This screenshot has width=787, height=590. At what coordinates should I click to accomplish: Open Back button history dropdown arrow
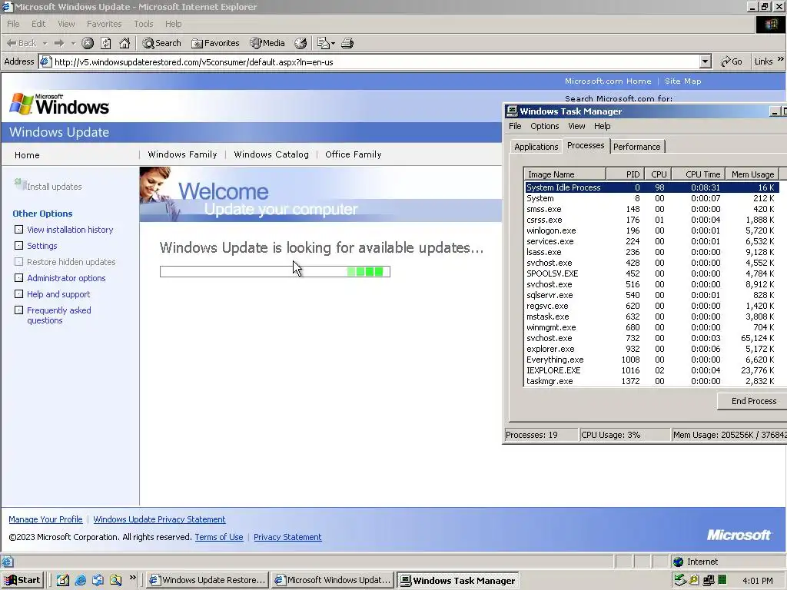click(45, 43)
